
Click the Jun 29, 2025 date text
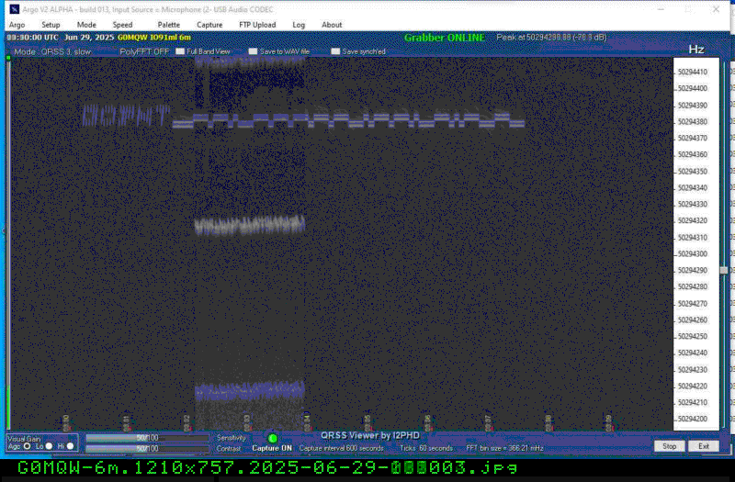89,38
